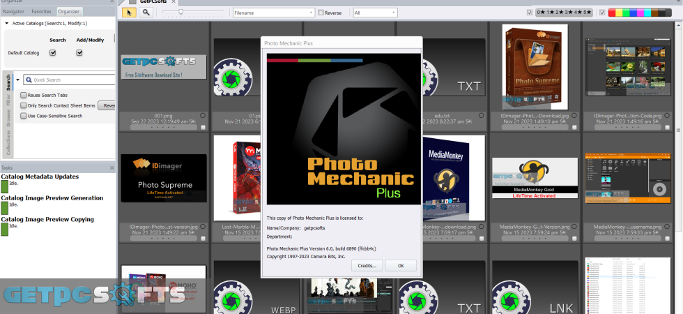Open the Quick Search options arrow

(x=18, y=80)
